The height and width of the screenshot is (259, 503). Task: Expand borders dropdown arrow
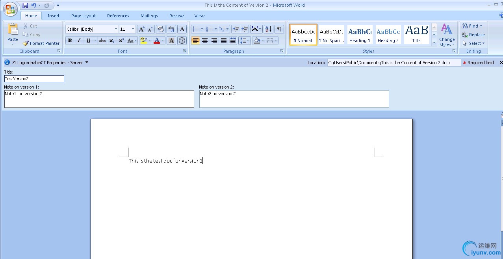[276, 41]
